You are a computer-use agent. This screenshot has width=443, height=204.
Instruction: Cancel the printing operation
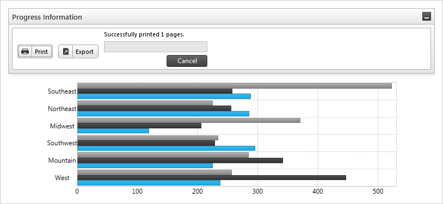pyautogui.click(x=187, y=61)
